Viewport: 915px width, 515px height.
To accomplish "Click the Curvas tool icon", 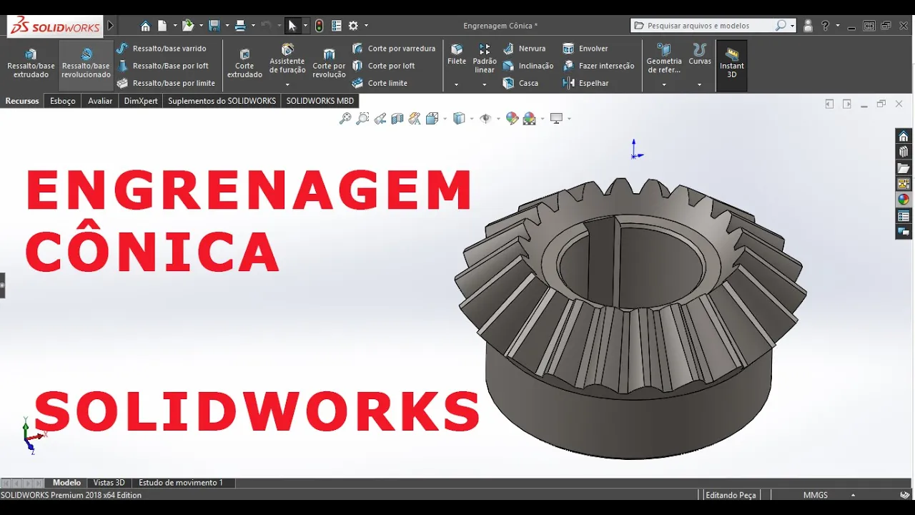I will 700,54.
